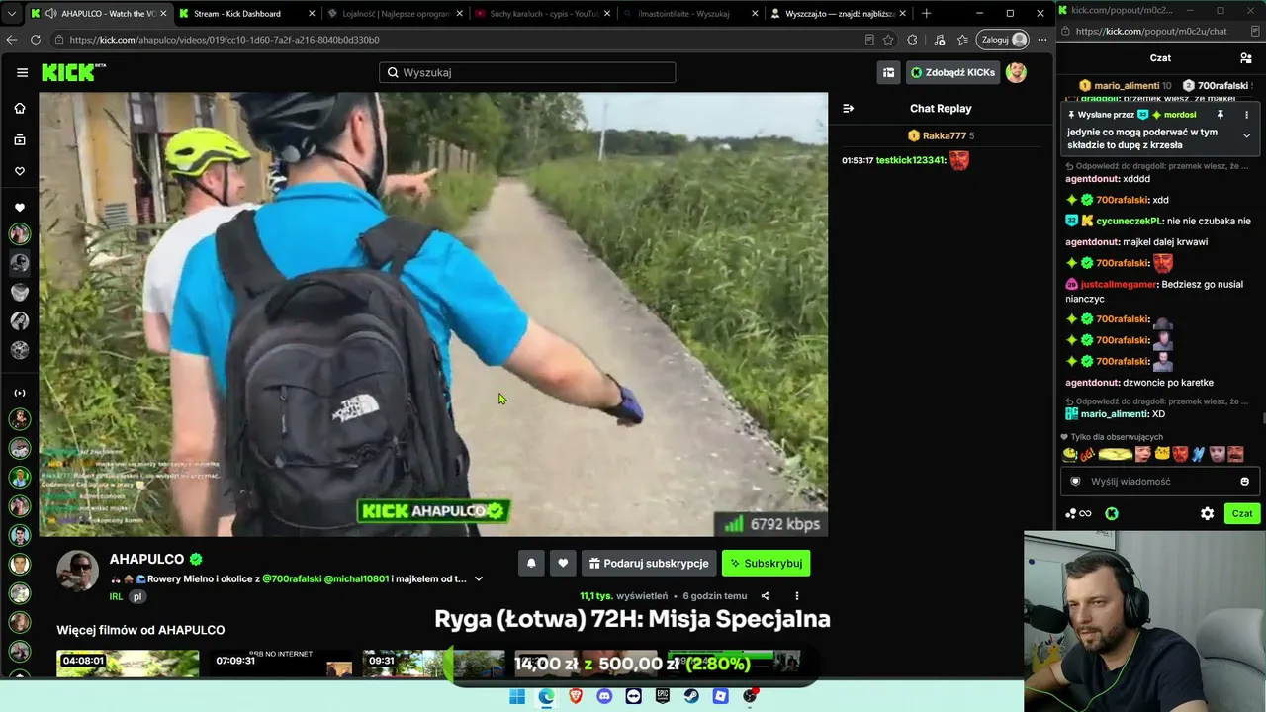Click username cycuneczekPL in chat
Viewport: 1266px width, 712px height.
click(x=1130, y=221)
